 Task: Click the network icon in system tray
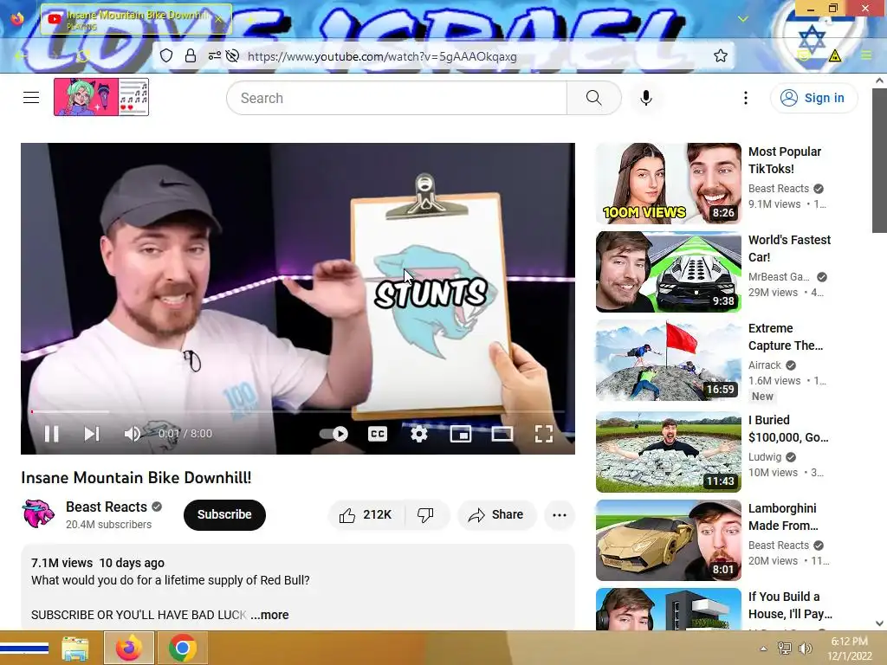(x=785, y=648)
